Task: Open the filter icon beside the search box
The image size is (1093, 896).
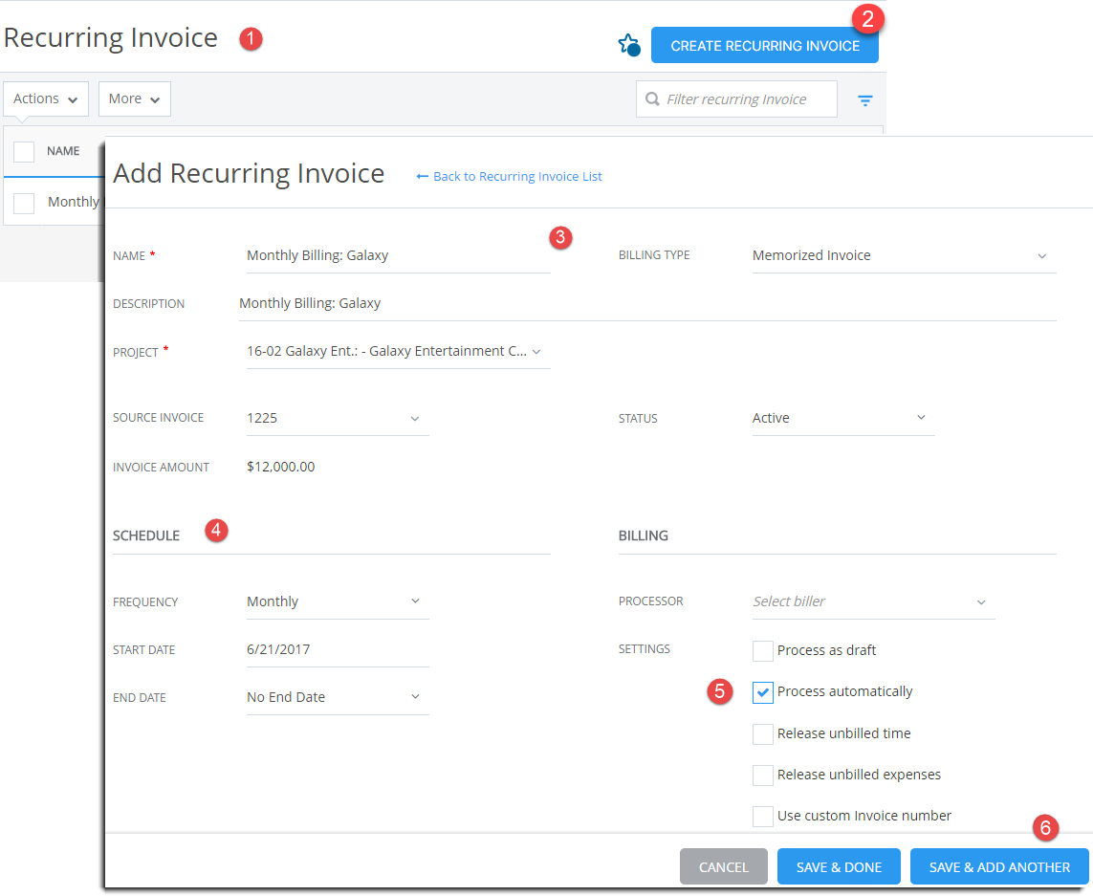Action: pos(865,99)
